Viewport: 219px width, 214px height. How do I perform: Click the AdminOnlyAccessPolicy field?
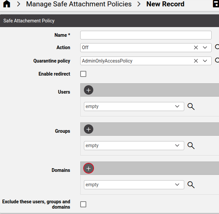pos(146,61)
